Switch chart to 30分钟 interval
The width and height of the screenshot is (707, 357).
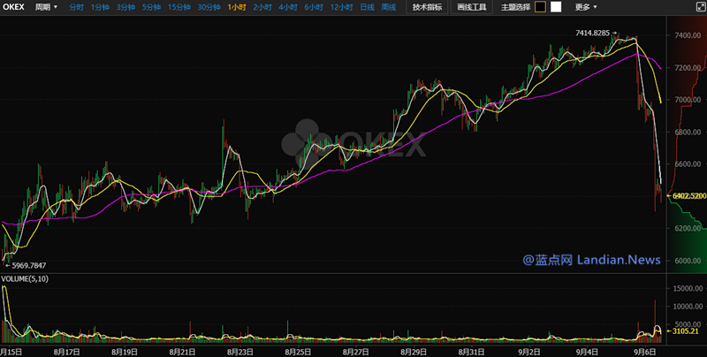(x=209, y=7)
